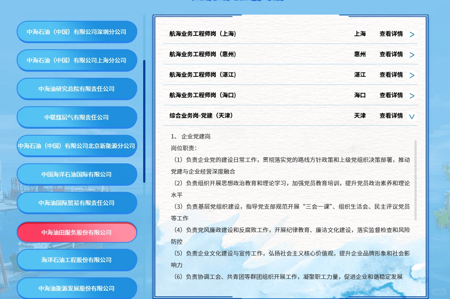Select 中海石油（中国）有限公司上海分公司
Screen dimensions: 450x299
point(77,60)
